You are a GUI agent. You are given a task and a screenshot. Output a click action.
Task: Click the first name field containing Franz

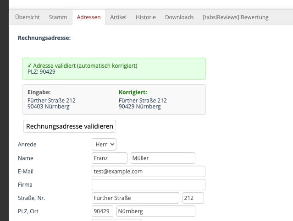pyautogui.click(x=110, y=158)
